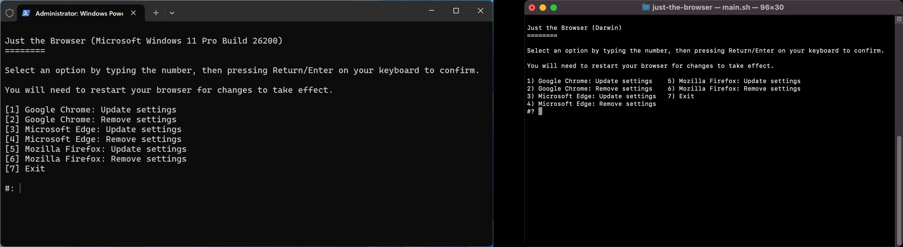Click the yellow minimize traffic light
The image size is (903, 247).
click(543, 7)
